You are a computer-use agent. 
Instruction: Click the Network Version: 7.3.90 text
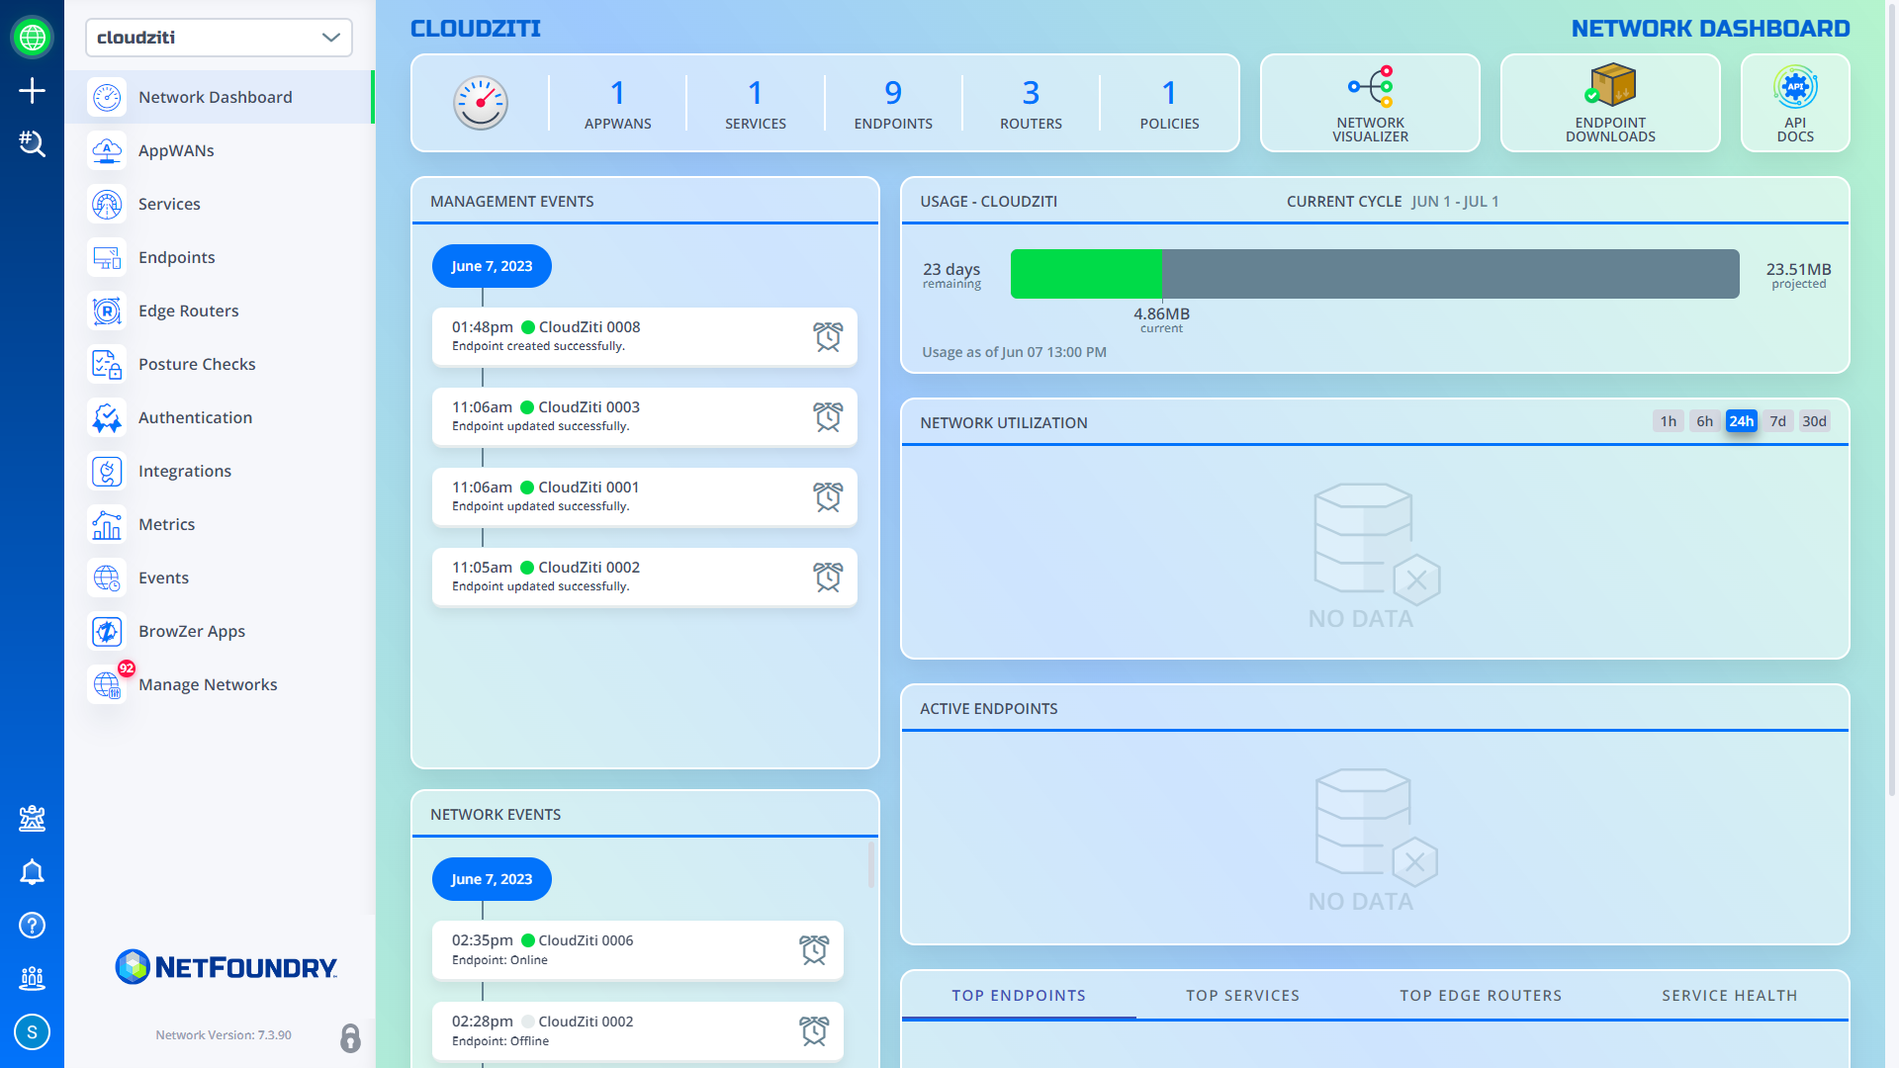coord(224,1035)
